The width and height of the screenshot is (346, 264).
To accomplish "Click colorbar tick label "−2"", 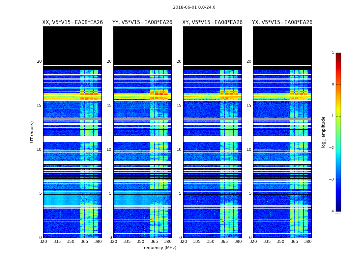I will tap(332, 148).
